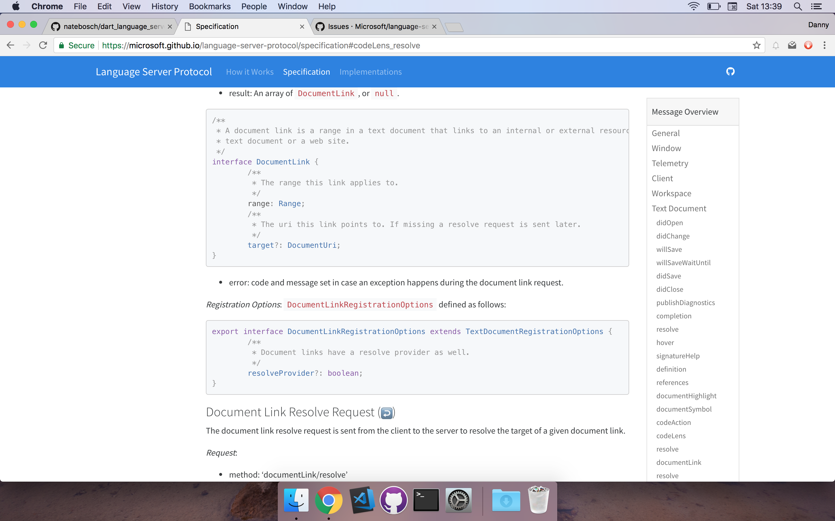The image size is (835, 521).
Task: Open the Wi-Fi status menu
Action: pyautogui.click(x=694, y=6)
